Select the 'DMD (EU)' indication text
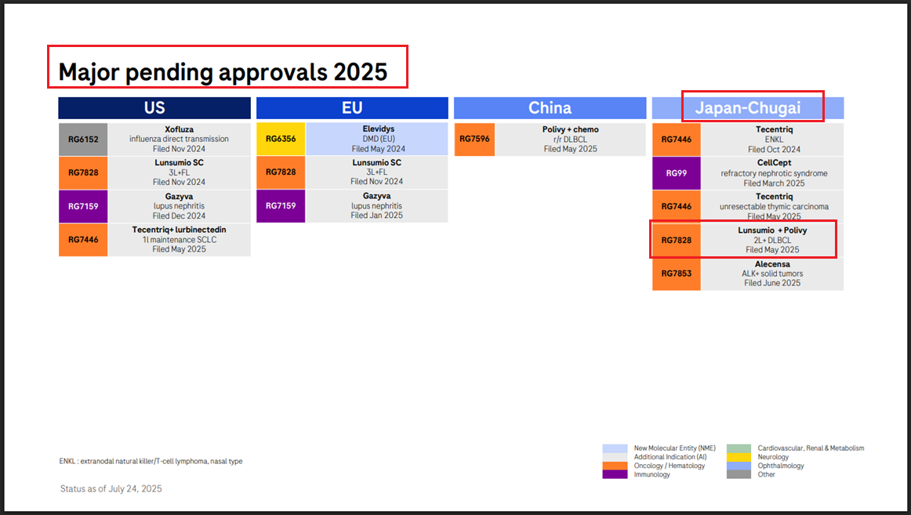 click(378, 139)
